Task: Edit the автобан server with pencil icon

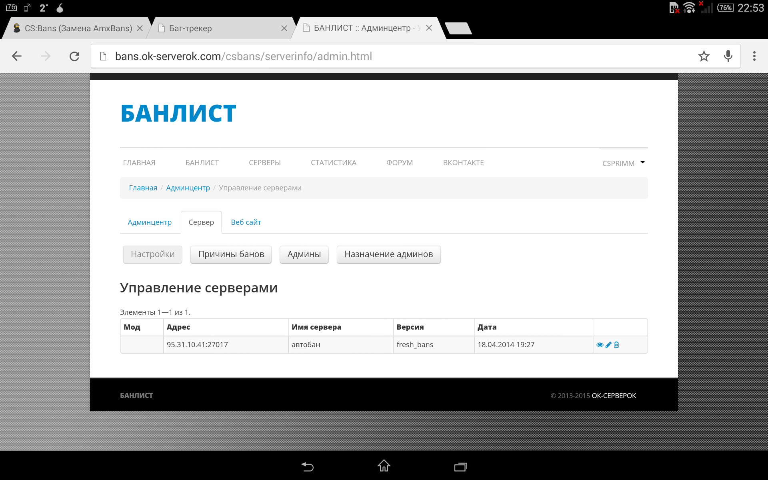Action: [608, 345]
